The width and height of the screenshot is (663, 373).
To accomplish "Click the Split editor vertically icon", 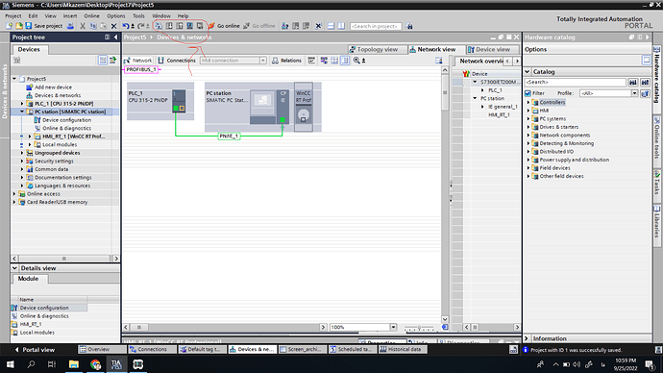I will pos(341,26).
